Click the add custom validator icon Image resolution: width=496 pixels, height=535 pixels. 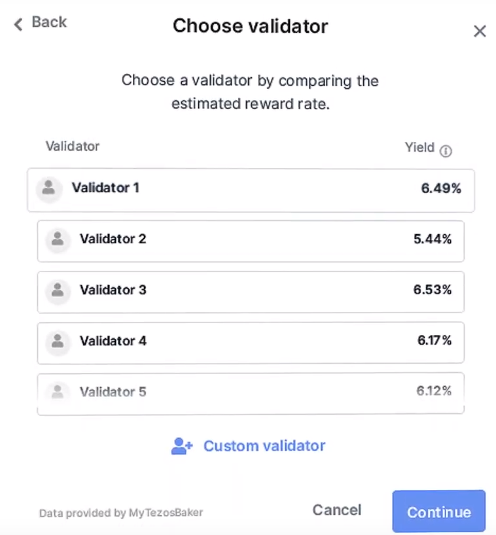[x=181, y=446]
